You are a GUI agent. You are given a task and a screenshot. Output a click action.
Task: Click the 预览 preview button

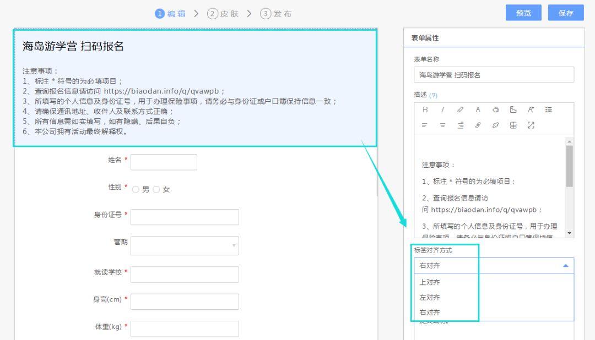523,13
